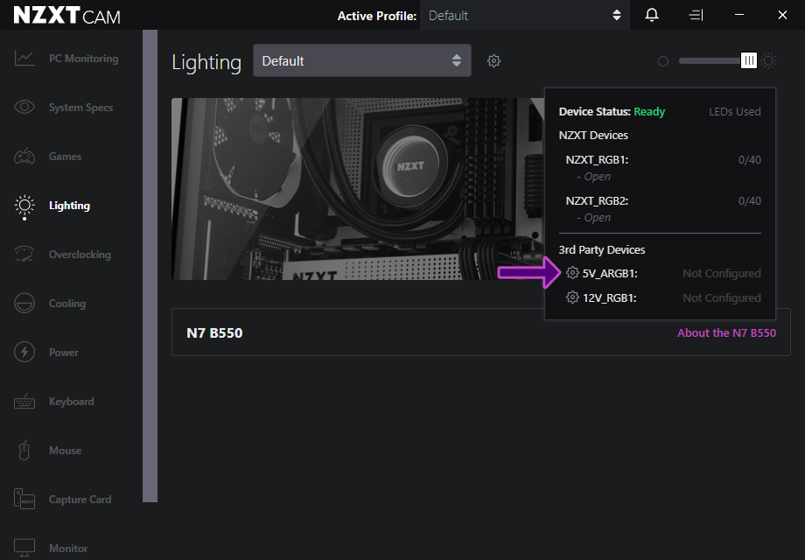Image resolution: width=805 pixels, height=560 pixels.
Task: Open the Lighting Default profile dropdown
Action: click(x=361, y=61)
